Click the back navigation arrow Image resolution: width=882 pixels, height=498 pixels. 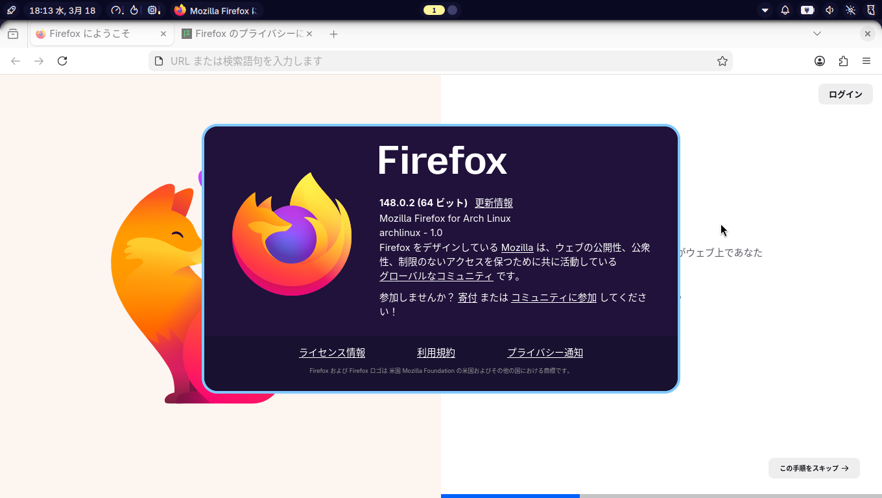coord(16,61)
